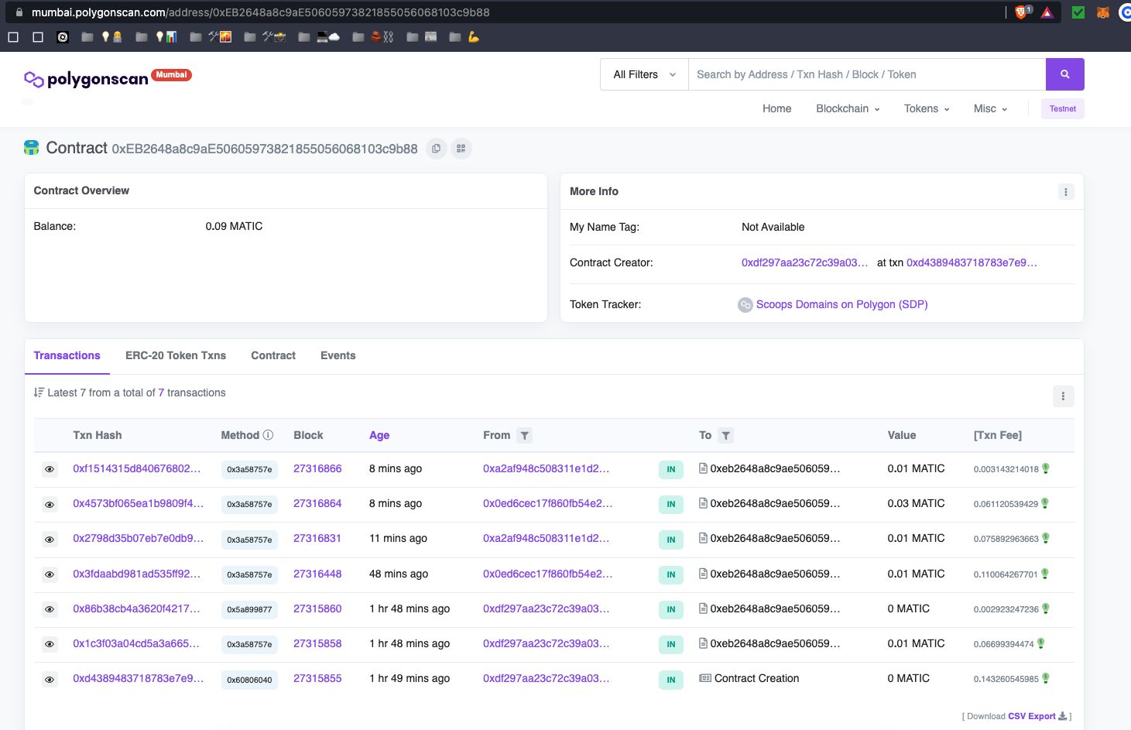Preview transaction 0x3fdaabd981ad535ff92 with eye icon
The width and height of the screenshot is (1131, 730).
[50, 574]
